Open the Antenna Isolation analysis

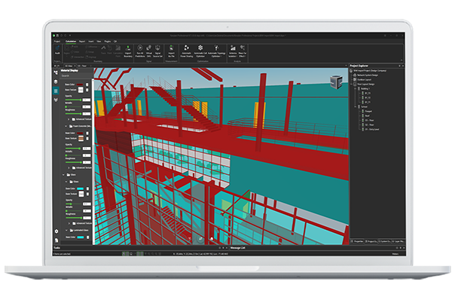(233, 51)
